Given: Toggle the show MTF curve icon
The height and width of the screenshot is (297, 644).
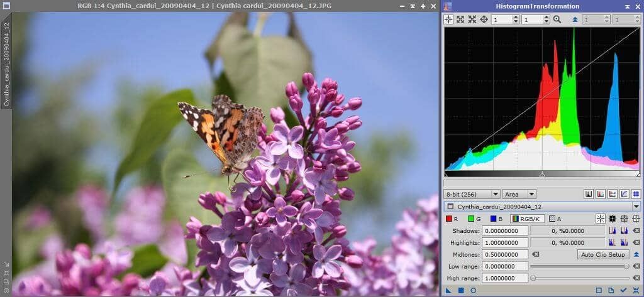Looking at the screenshot, I should (x=625, y=195).
